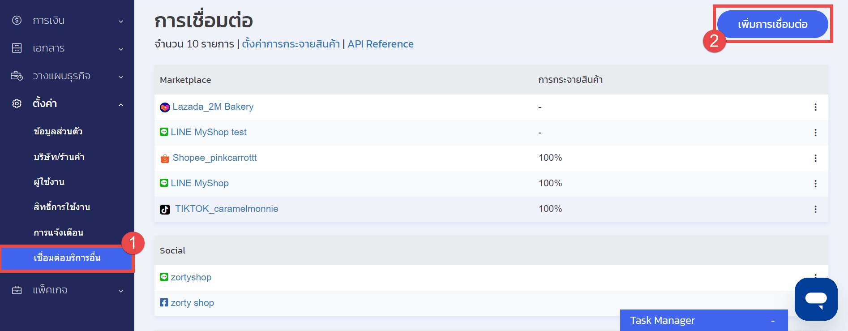848x331 pixels.
Task: Click the 100% value for TIKTOK_caramelmonnie
Action: 550,209
